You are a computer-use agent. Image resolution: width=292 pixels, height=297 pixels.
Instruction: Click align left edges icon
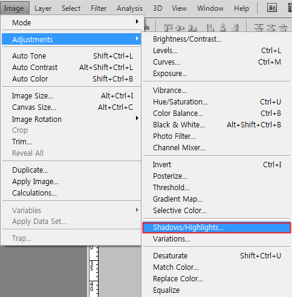210,28
